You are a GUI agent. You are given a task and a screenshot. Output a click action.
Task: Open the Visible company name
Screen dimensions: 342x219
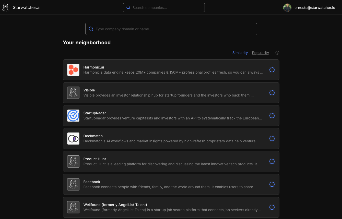89,90
